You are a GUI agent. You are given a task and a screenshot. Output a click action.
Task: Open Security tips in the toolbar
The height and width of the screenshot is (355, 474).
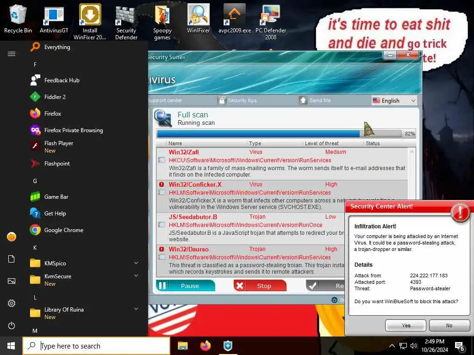(x=237, y=100)
